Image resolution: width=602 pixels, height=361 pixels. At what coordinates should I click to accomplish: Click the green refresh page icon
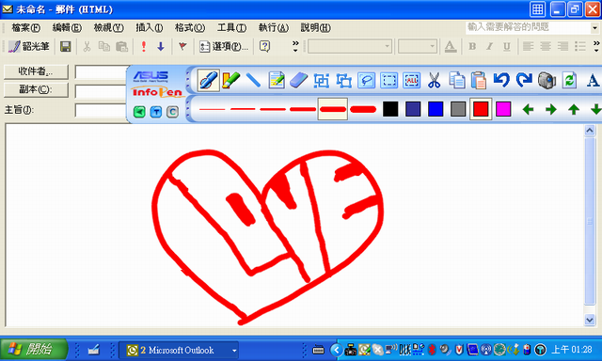pyautogui.click(x=569, y=80)
